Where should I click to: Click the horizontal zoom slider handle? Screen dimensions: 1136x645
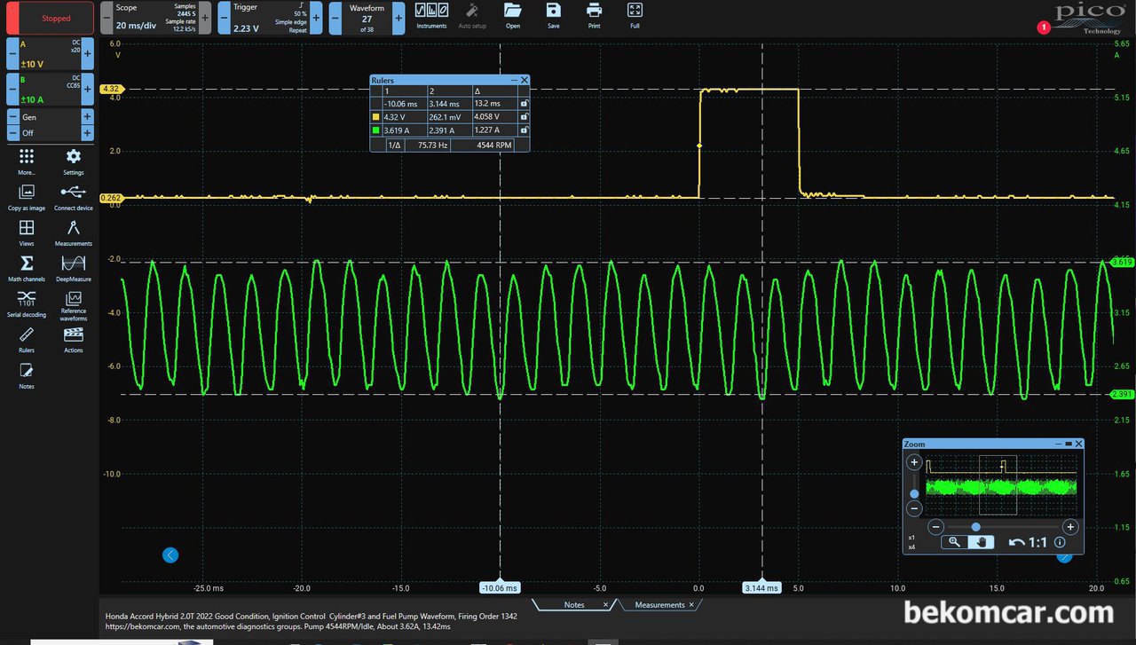[x=976, y=527]
